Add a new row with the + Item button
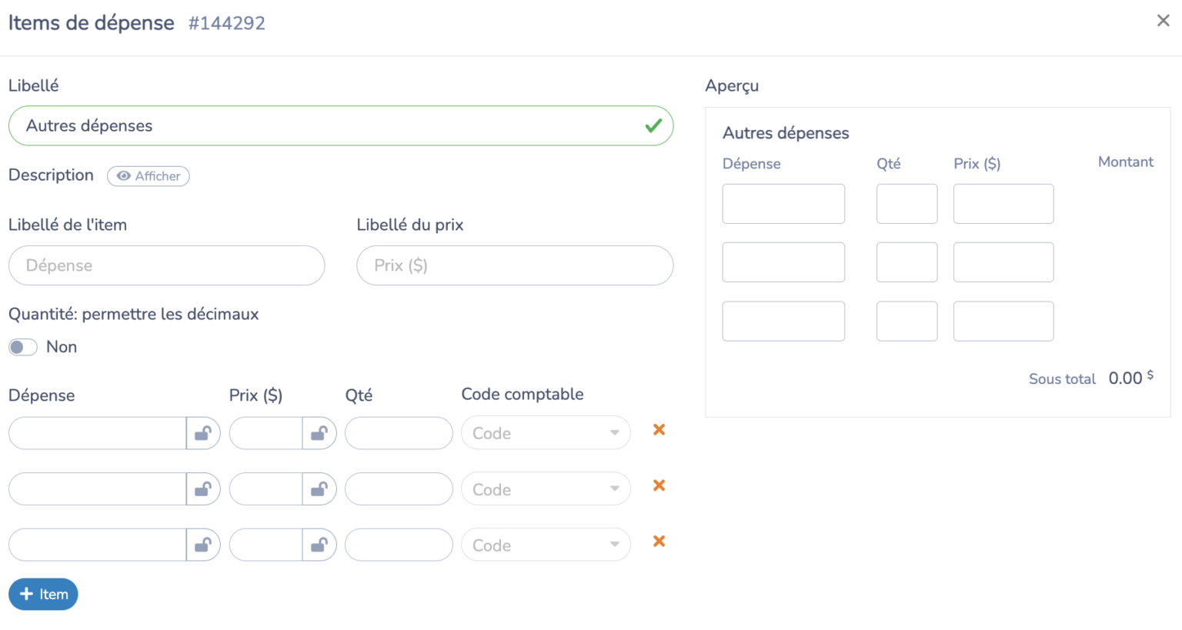Image resolution: width=1182 pixels, height=630 pixels. tap(43, 594)
